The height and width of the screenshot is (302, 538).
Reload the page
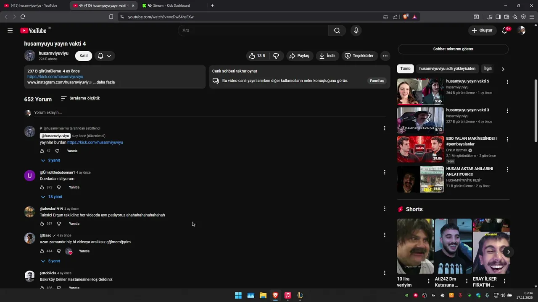pos(23,17)
